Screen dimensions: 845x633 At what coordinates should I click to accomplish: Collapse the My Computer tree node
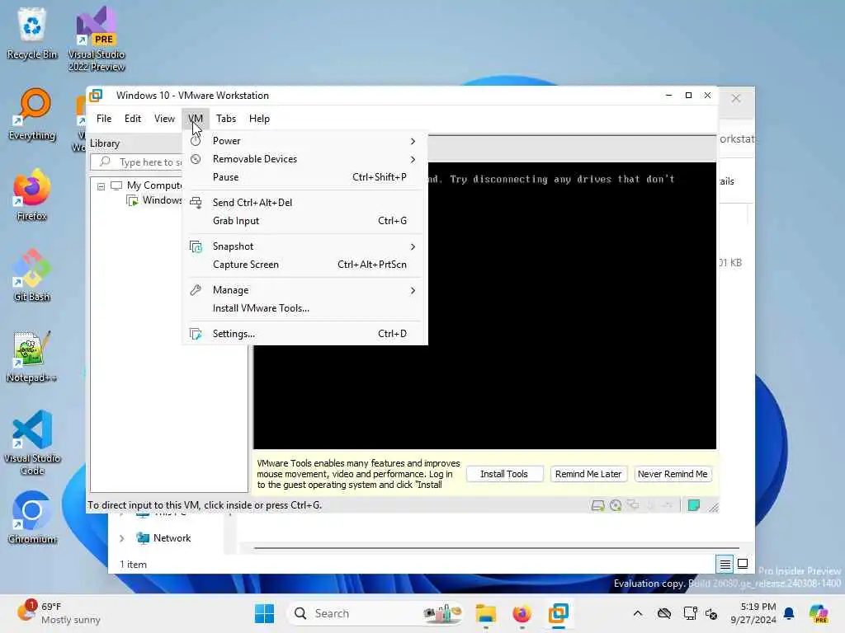point(101,186)
